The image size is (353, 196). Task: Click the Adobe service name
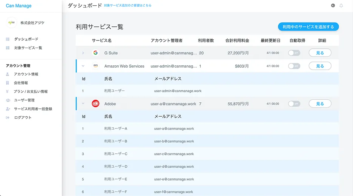point(110,104)
